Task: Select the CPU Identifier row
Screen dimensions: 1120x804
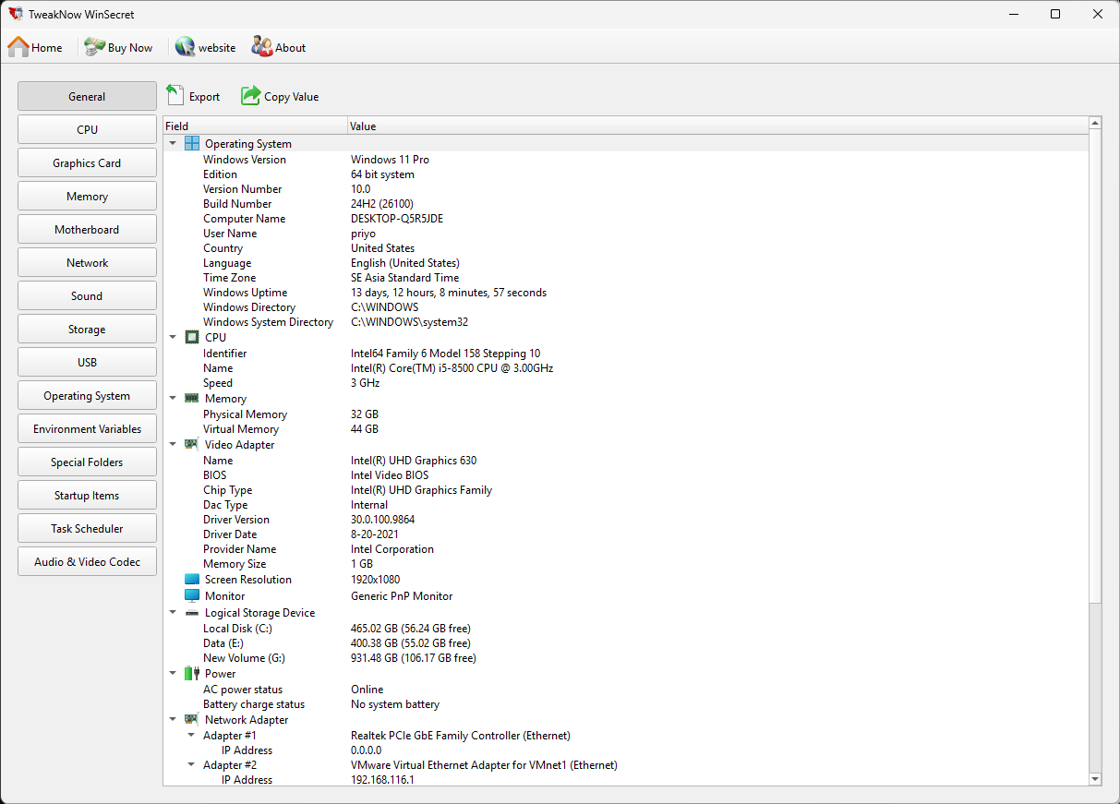Action: (x=626, y=354)
